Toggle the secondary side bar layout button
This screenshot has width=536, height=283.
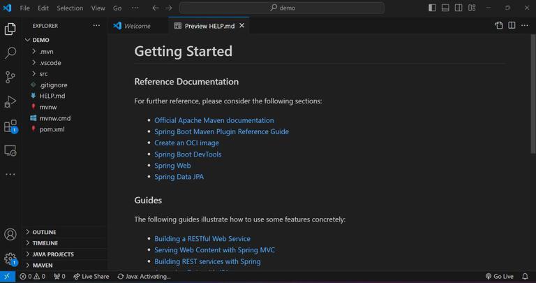(x=459, y=8)
